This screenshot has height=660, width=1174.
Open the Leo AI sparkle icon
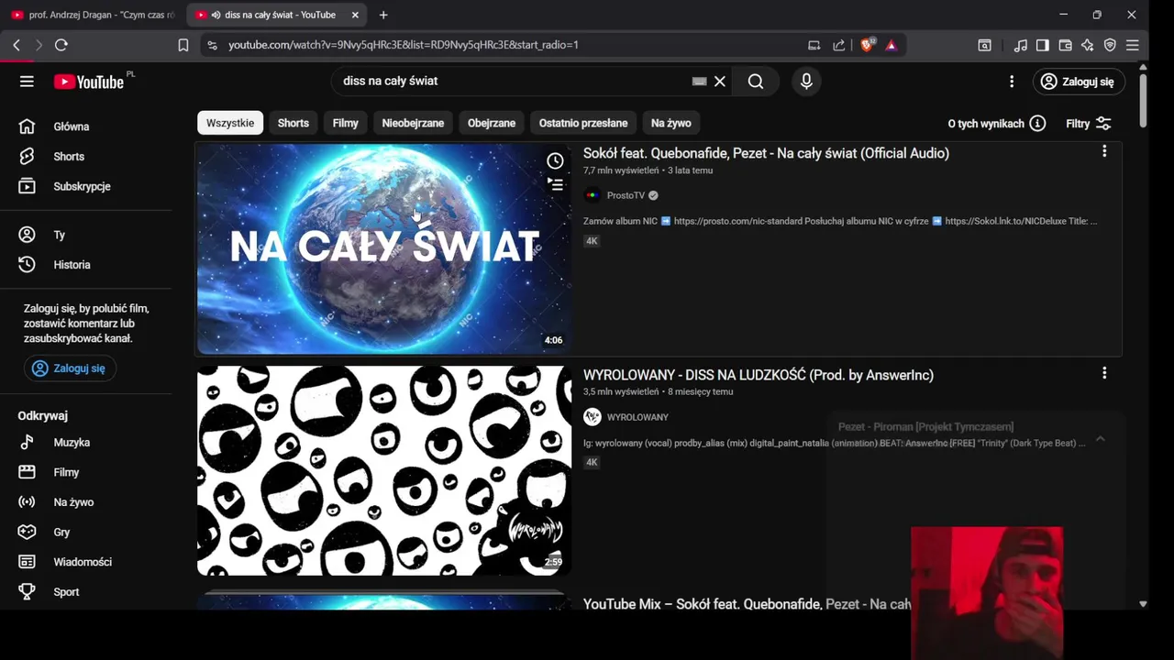coord(1088,45)
